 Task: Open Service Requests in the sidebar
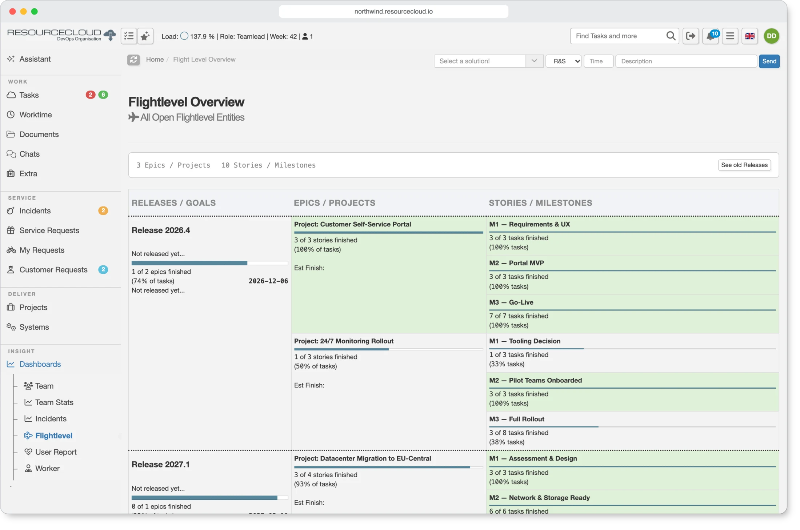(49, 230)
